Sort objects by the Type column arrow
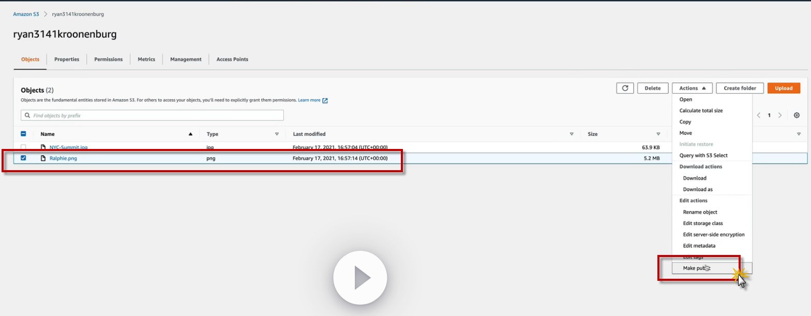The height and width of the screenshot is (316, 811). 277,134
